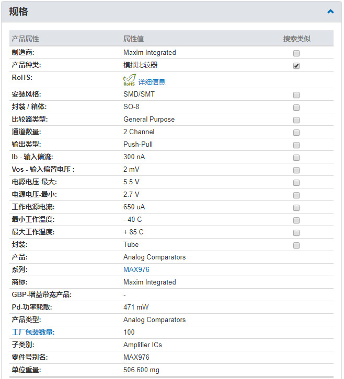Viewport: 344px width, 379px height.
Task: Check the 电源电压-最大 5.5 V checkbox
Action: [x=296, y=183]
